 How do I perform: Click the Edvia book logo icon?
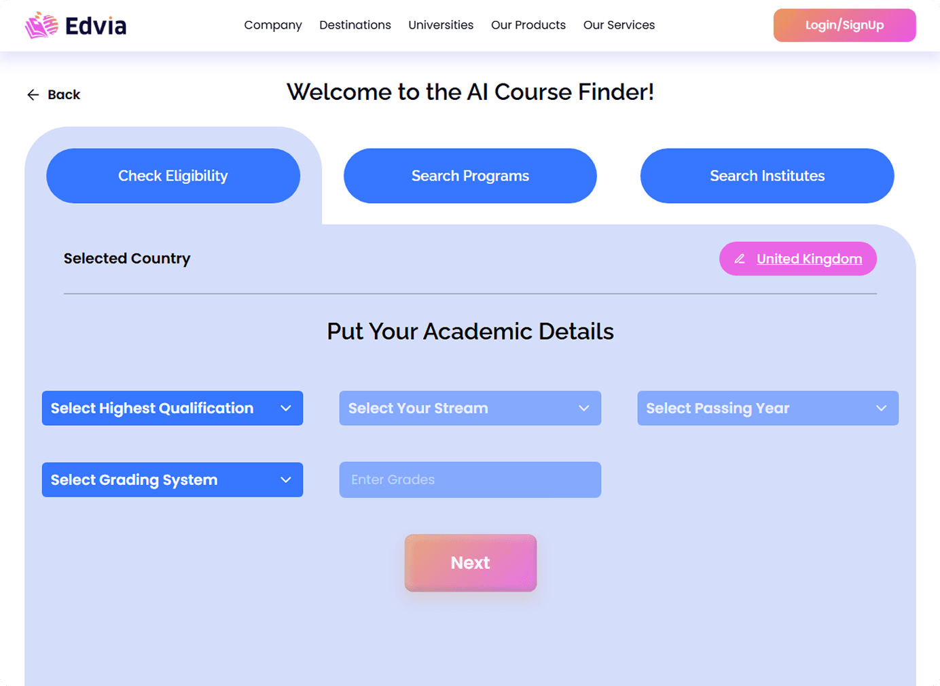41,25
